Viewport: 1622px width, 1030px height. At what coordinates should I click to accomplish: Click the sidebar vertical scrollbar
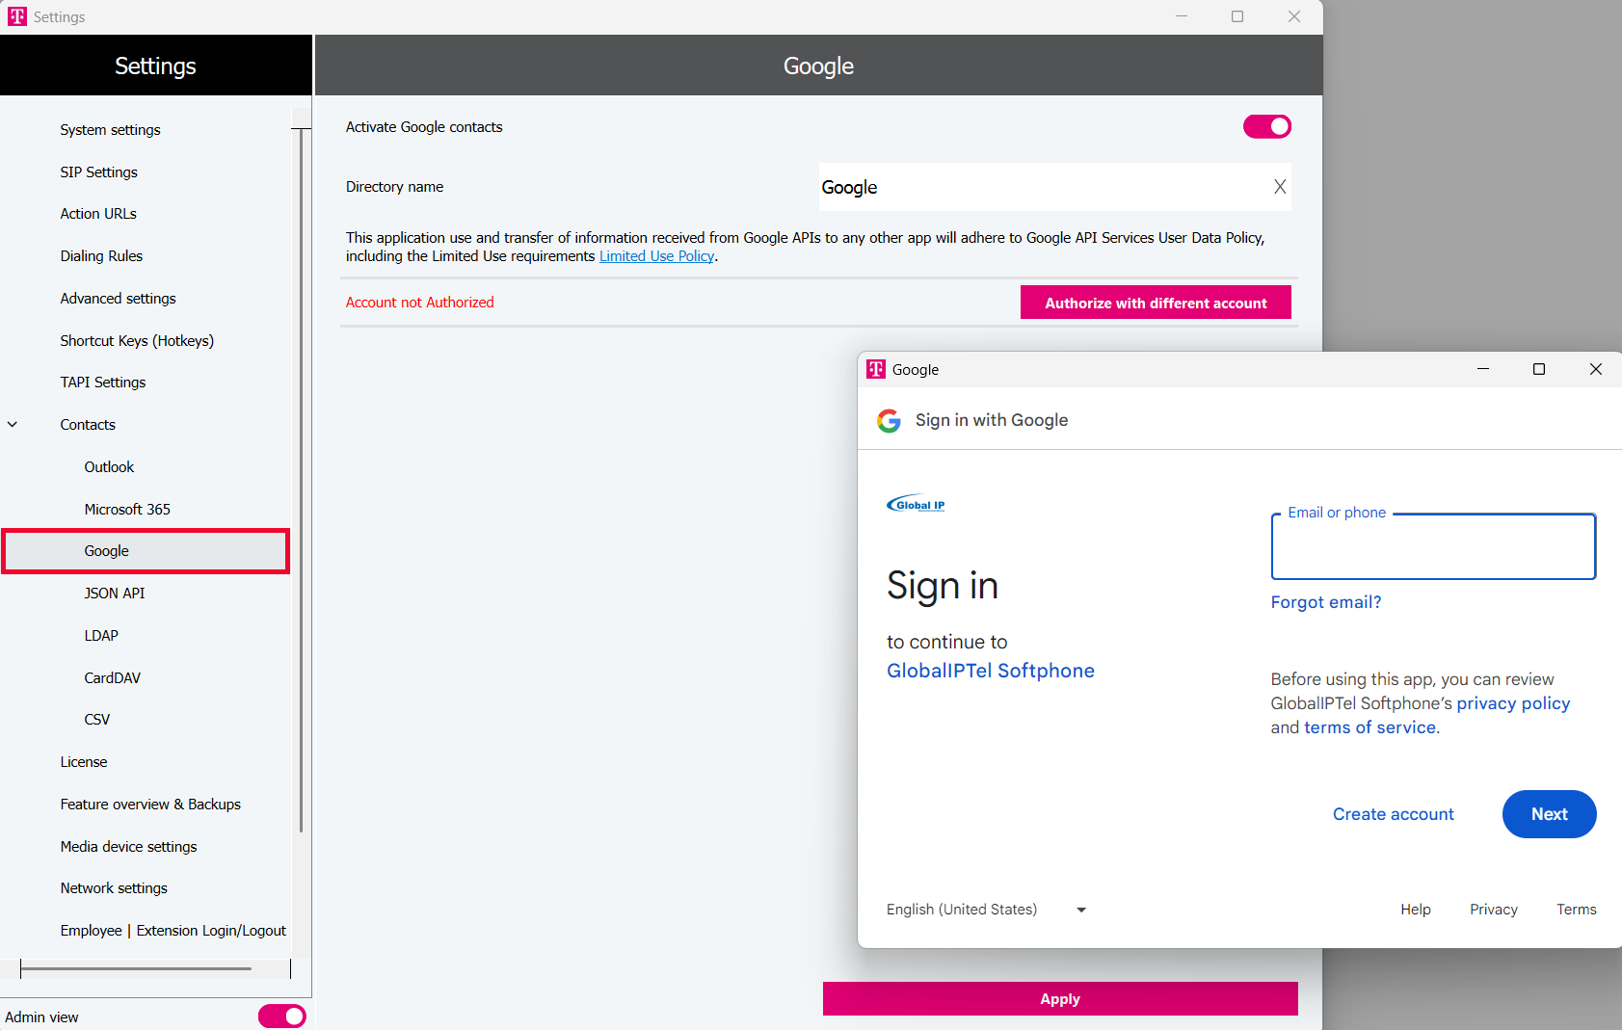(x=301, y=482)
